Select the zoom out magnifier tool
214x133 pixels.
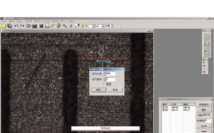pos(208,55)
